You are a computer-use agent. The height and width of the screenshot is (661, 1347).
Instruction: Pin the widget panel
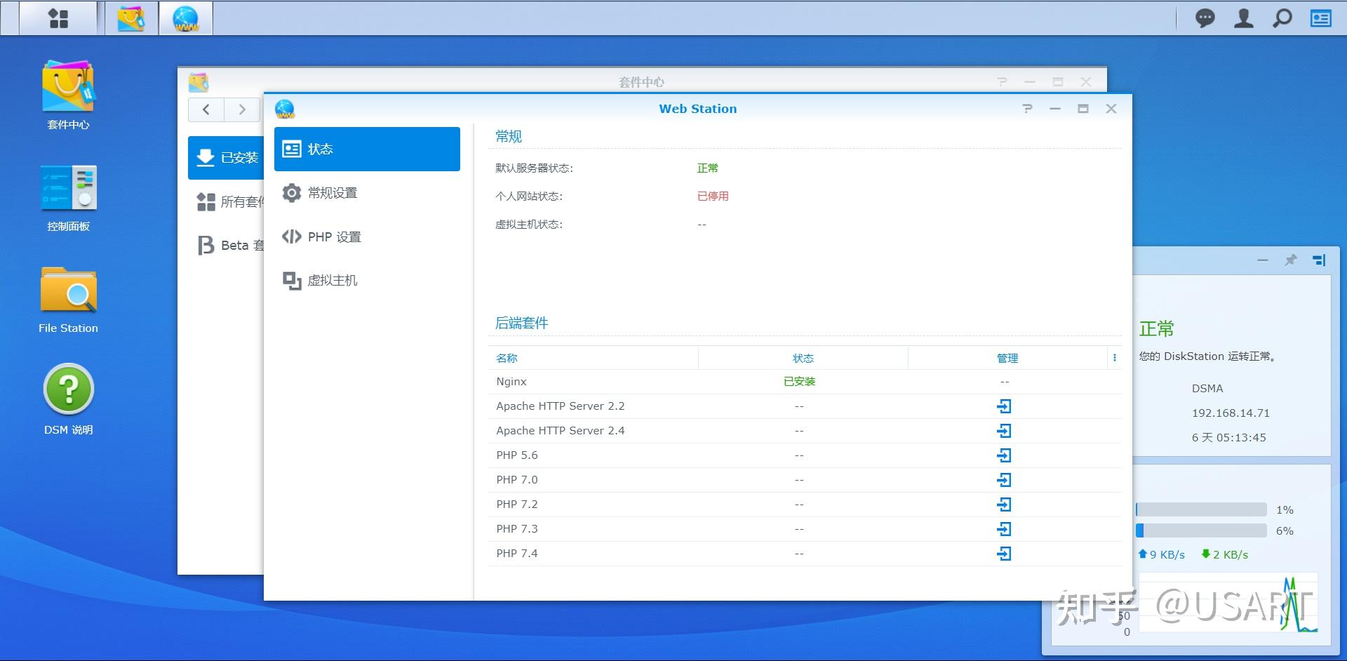[x=1291, y=260]
